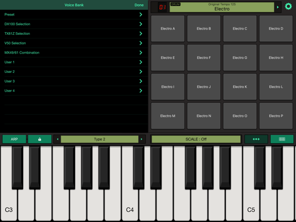Open the User 2 bank

74,72
